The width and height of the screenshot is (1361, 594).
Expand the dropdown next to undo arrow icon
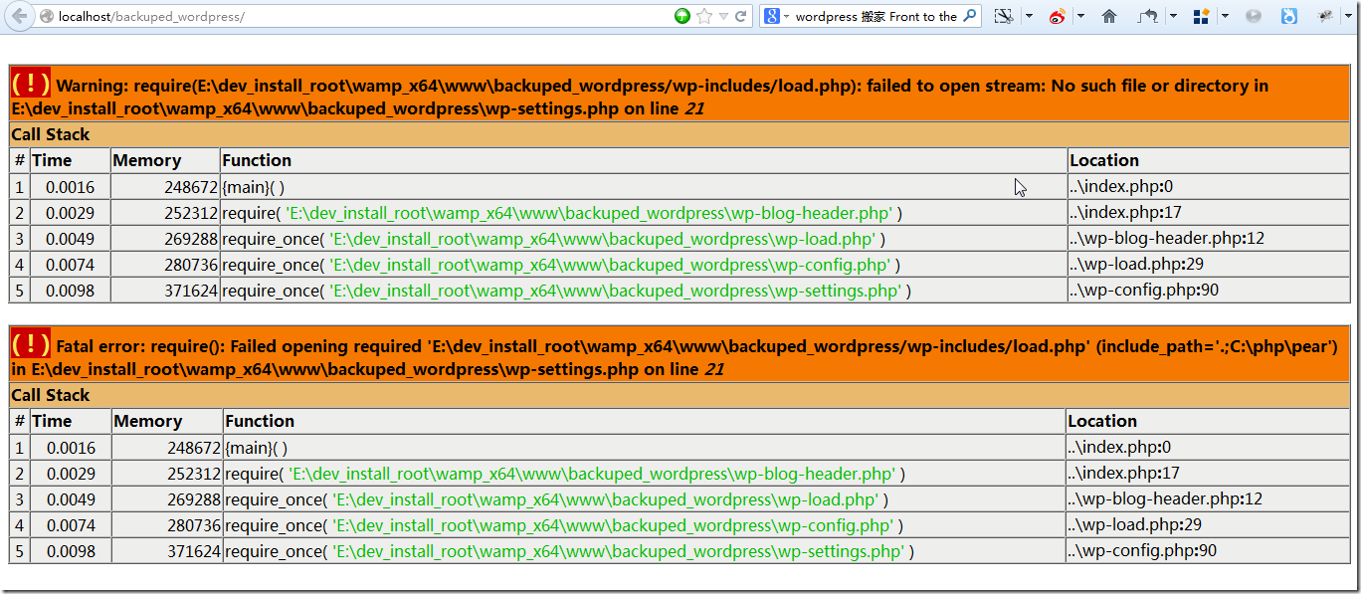click(x=1173, y=16)
